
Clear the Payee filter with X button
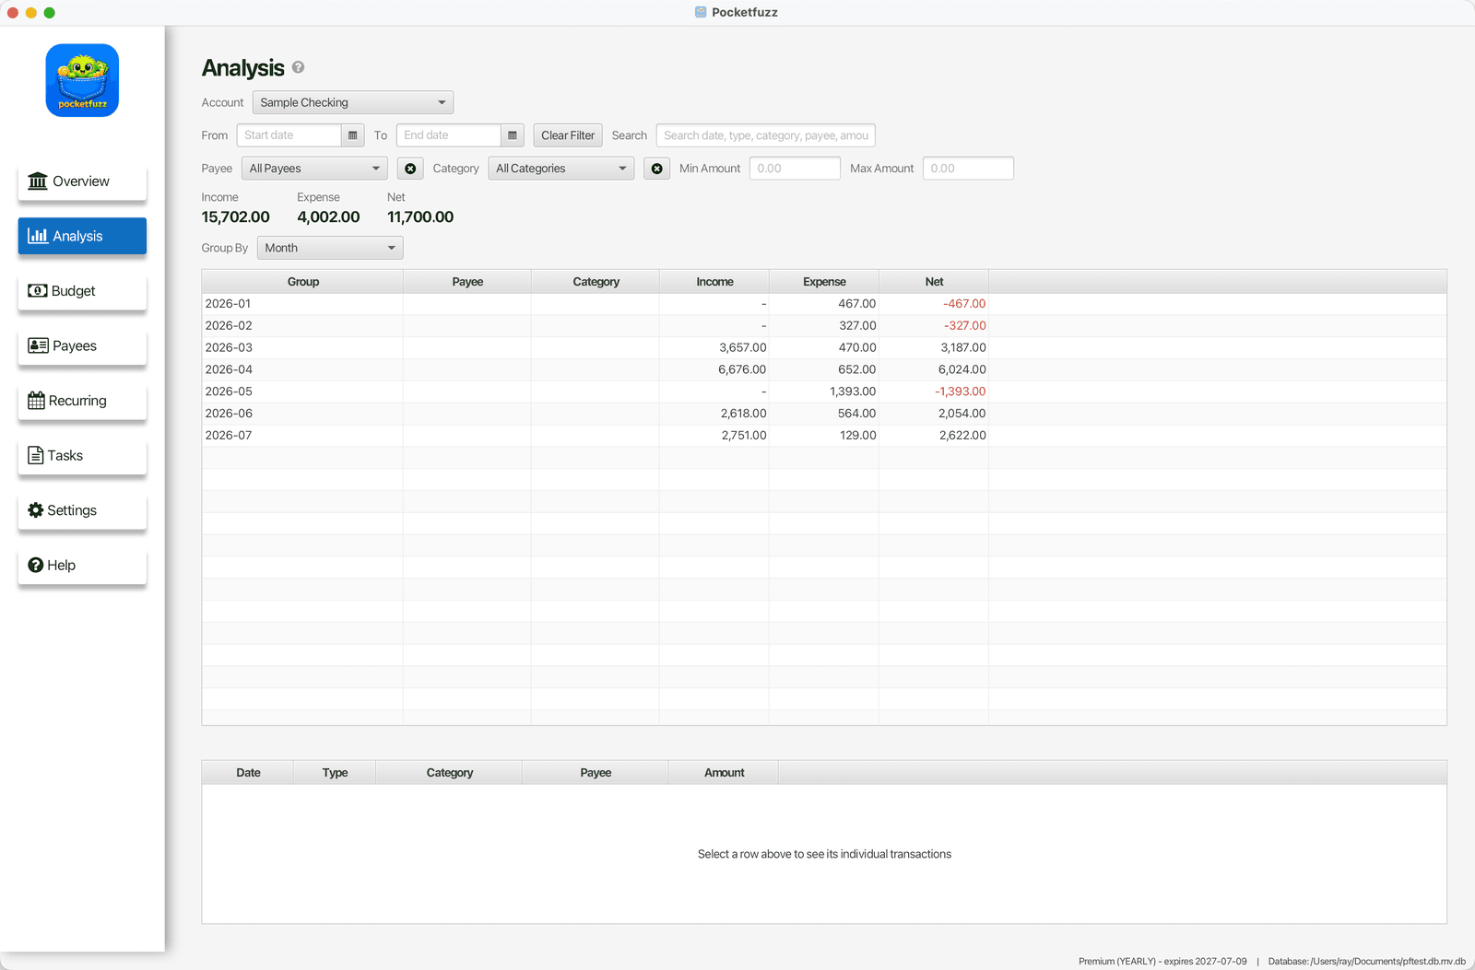pos(410,169)
